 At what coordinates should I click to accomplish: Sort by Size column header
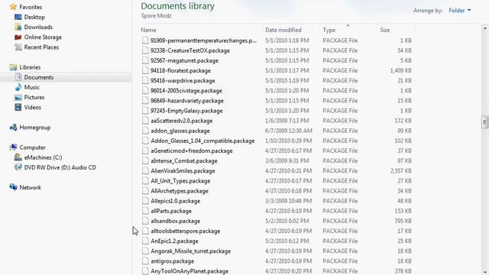pos(385,30)
